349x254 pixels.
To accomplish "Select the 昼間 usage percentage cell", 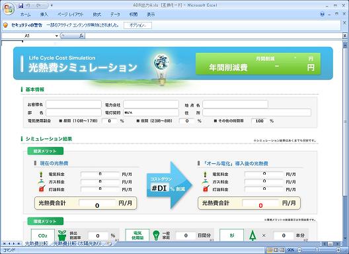I will coord(109,121).
